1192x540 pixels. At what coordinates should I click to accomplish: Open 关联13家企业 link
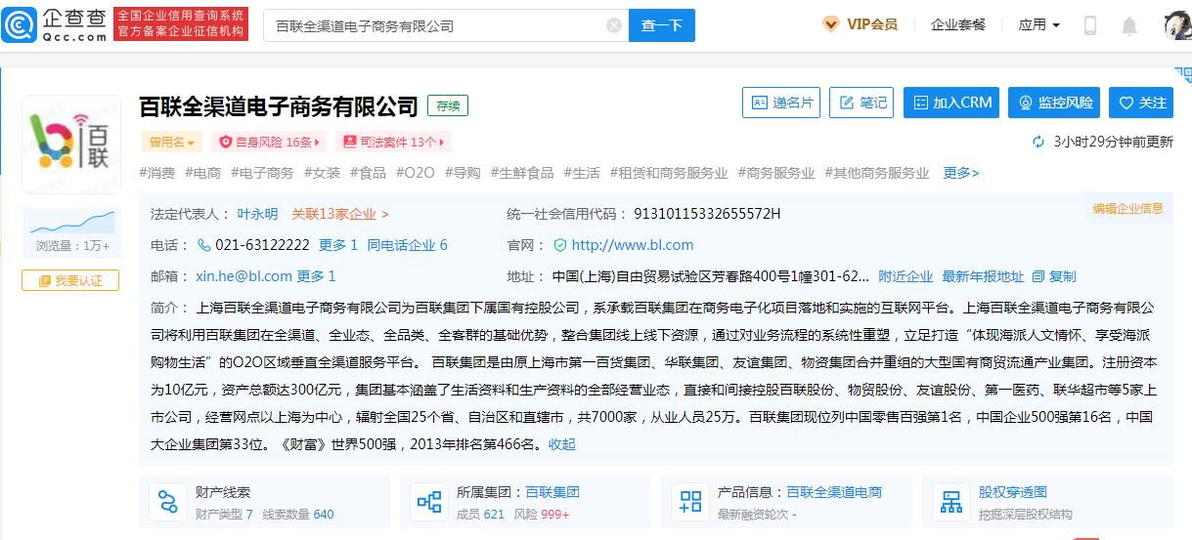[340, 214]
